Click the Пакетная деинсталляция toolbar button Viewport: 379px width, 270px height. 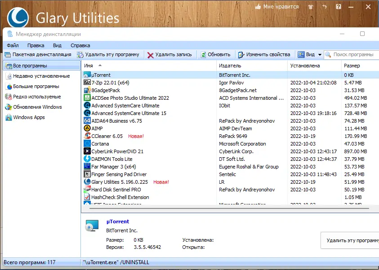(38, 54)
